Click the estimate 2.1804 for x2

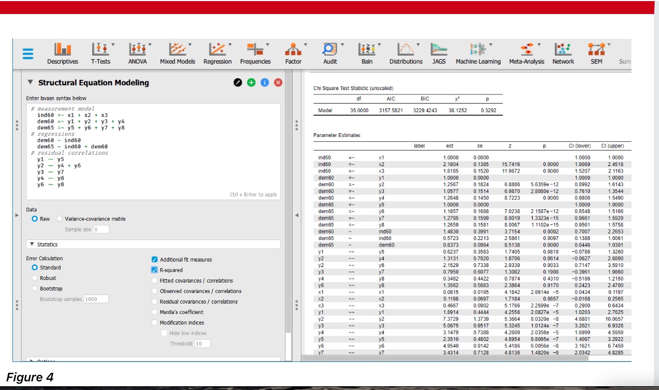point(451,164)
